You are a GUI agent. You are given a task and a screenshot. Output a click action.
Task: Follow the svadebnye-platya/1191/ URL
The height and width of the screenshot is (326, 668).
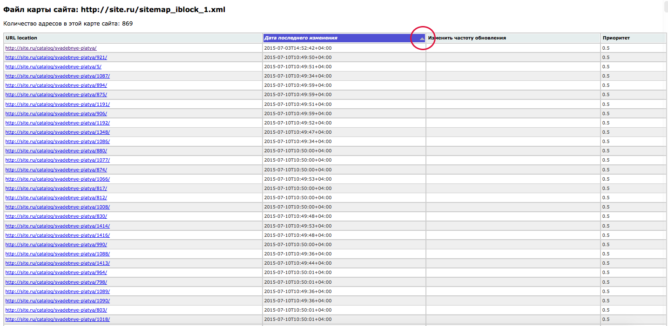pos(57,104)
